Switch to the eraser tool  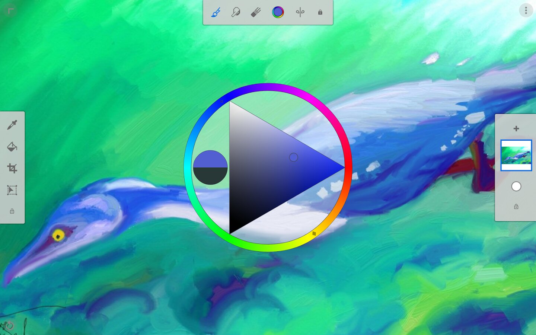point(256,13)
